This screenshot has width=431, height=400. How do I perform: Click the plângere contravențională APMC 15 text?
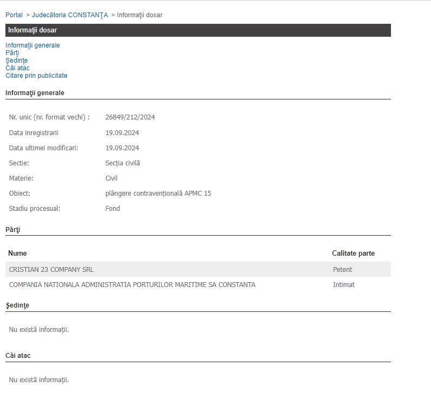(x=158, y=193)
